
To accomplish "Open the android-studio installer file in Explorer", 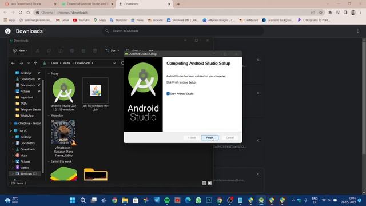I will (x=63, y=94).
